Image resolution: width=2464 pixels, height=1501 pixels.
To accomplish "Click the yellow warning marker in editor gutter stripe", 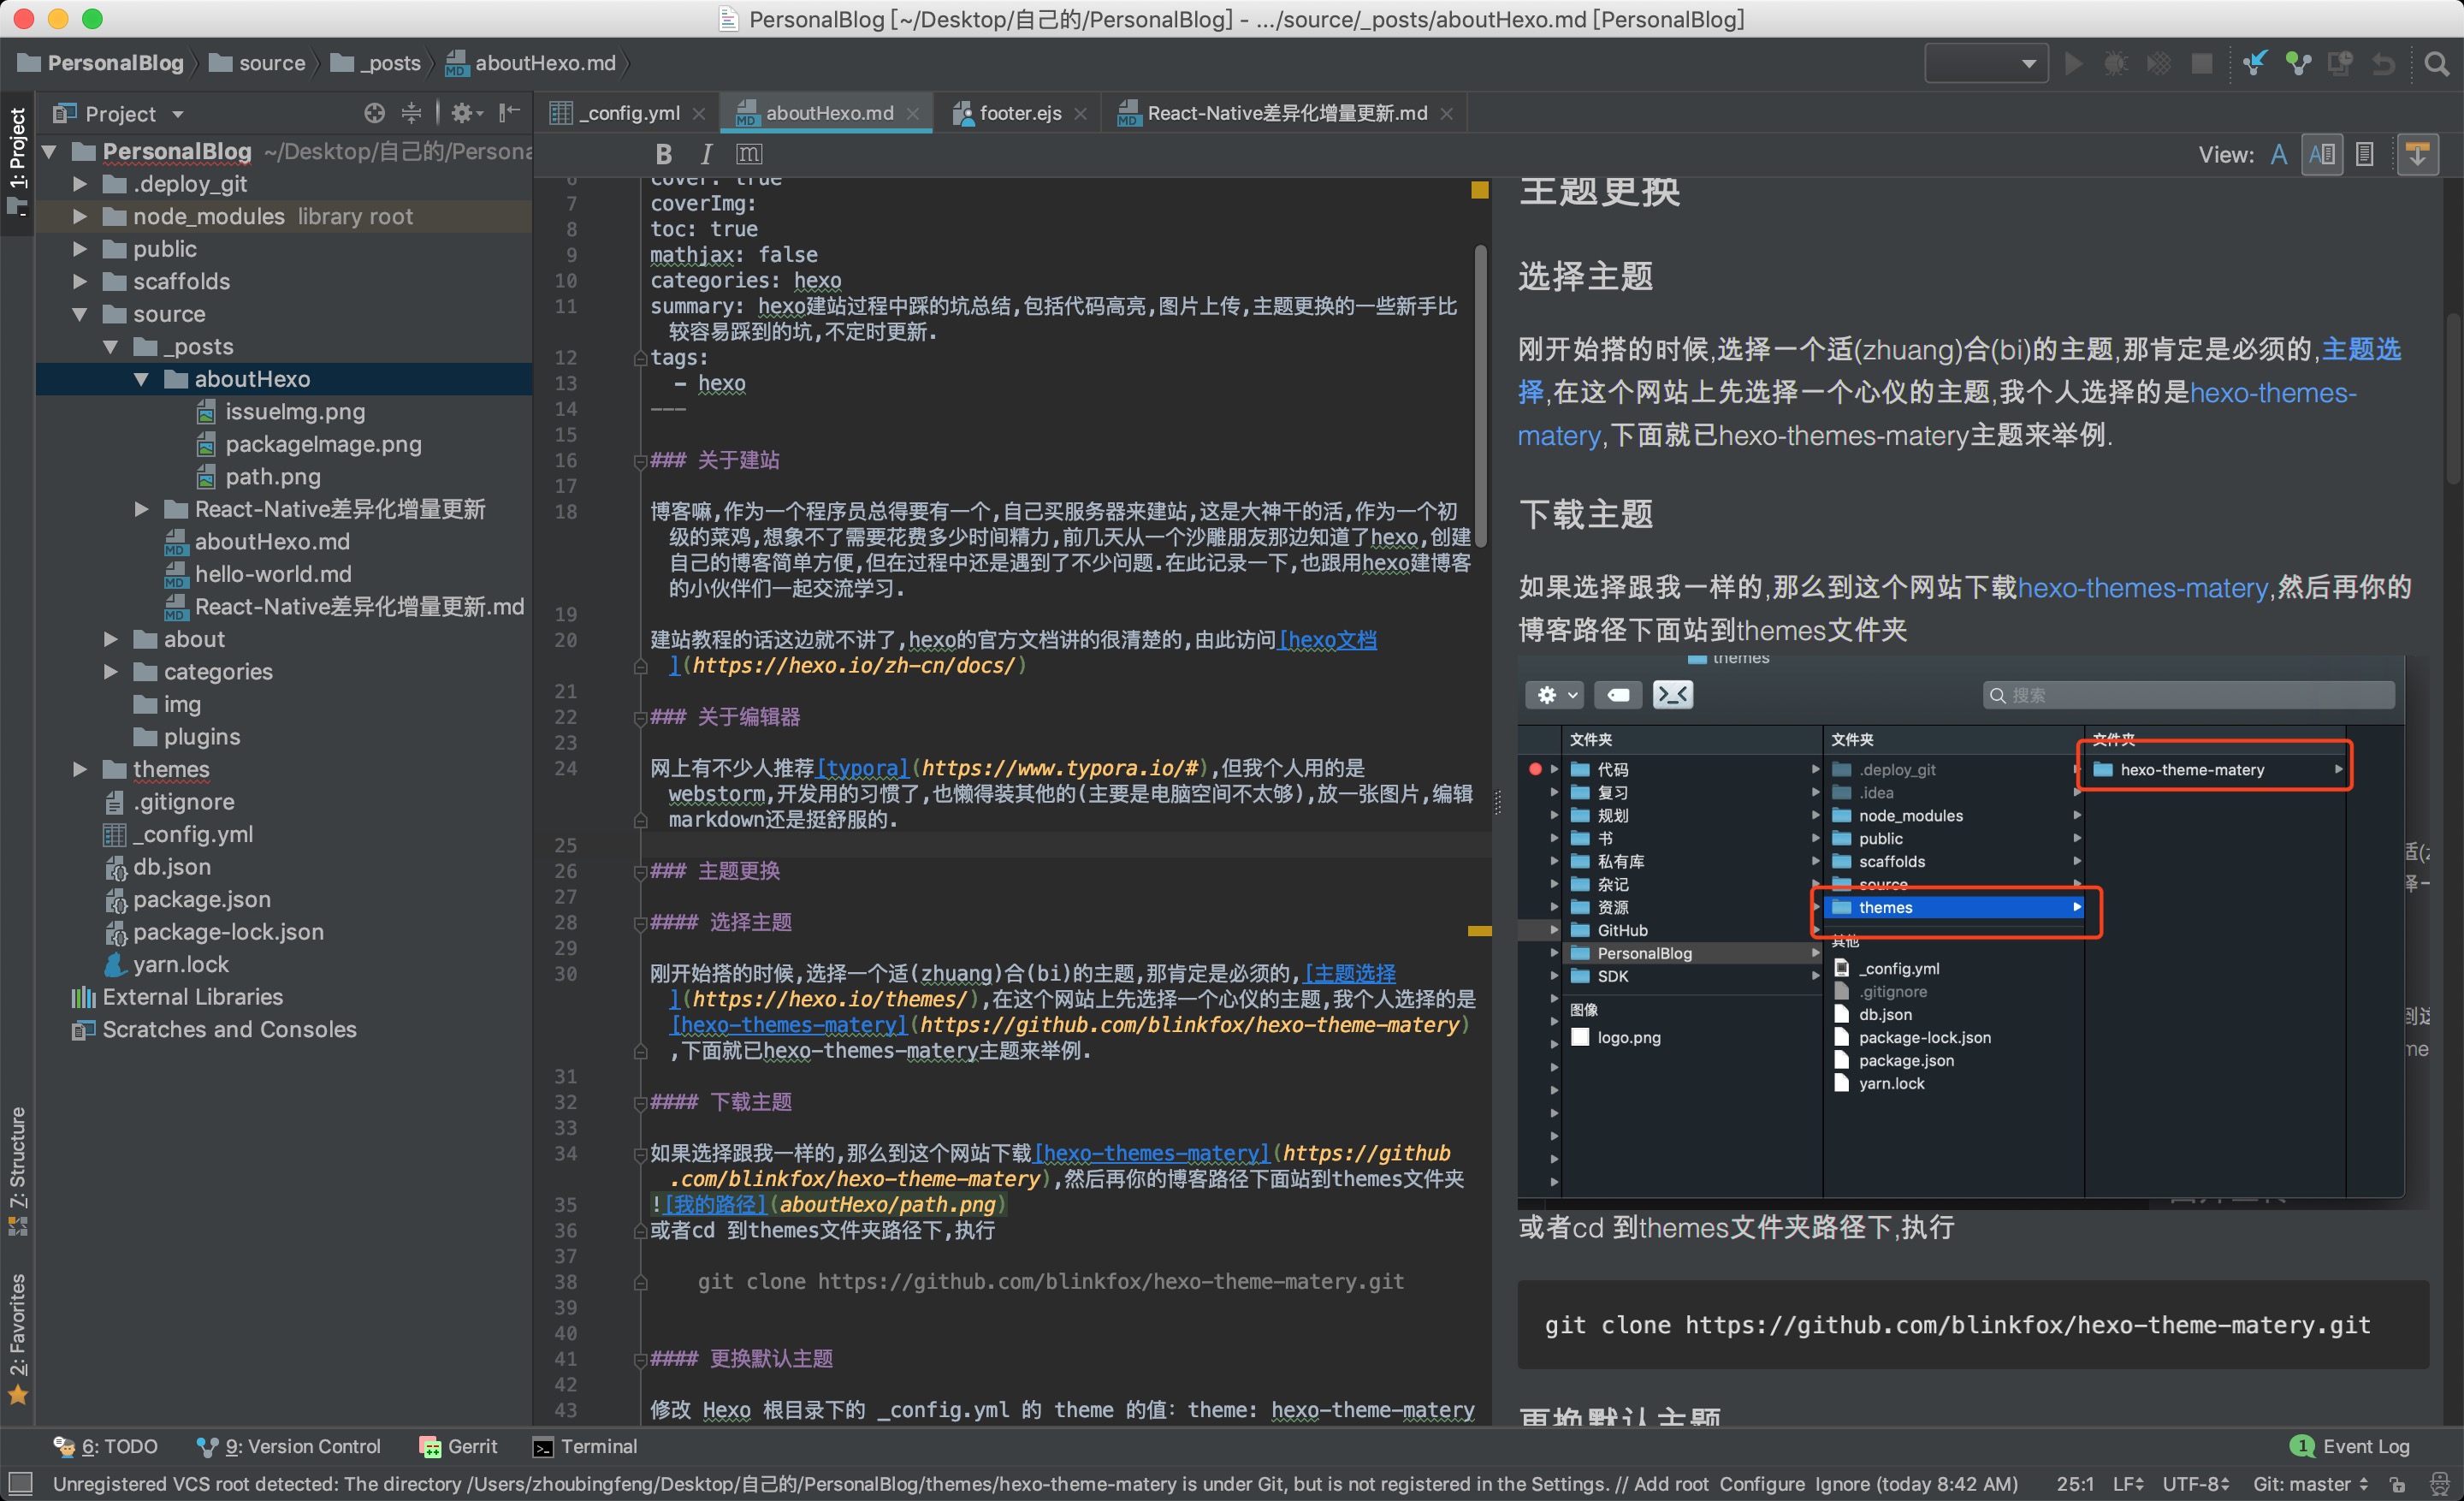I will [x=1480, y=931].
